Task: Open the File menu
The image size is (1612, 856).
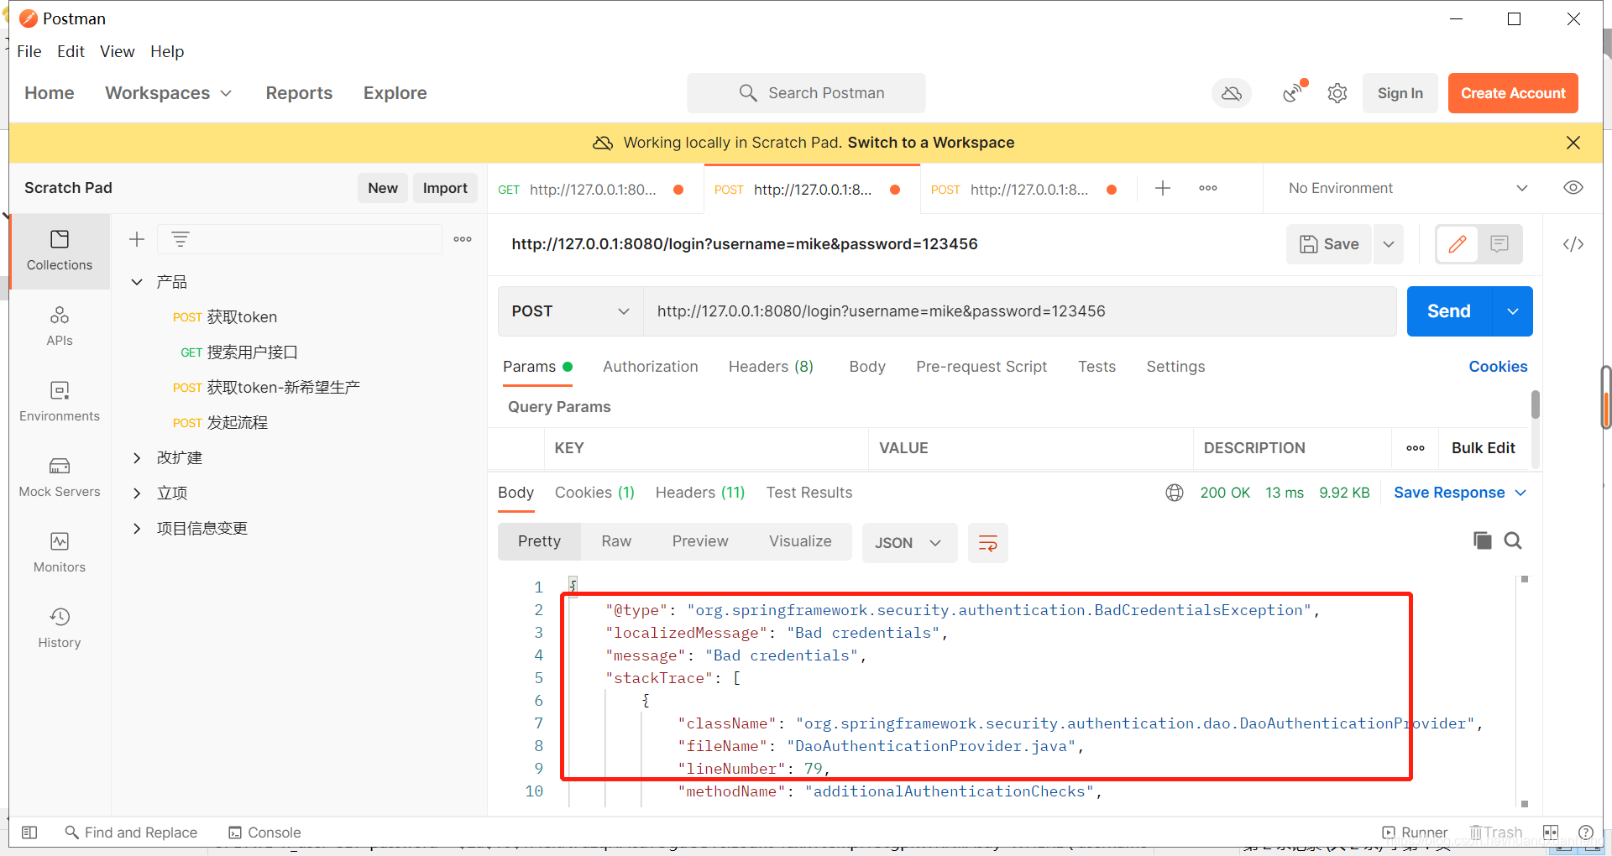Action: 29,51
